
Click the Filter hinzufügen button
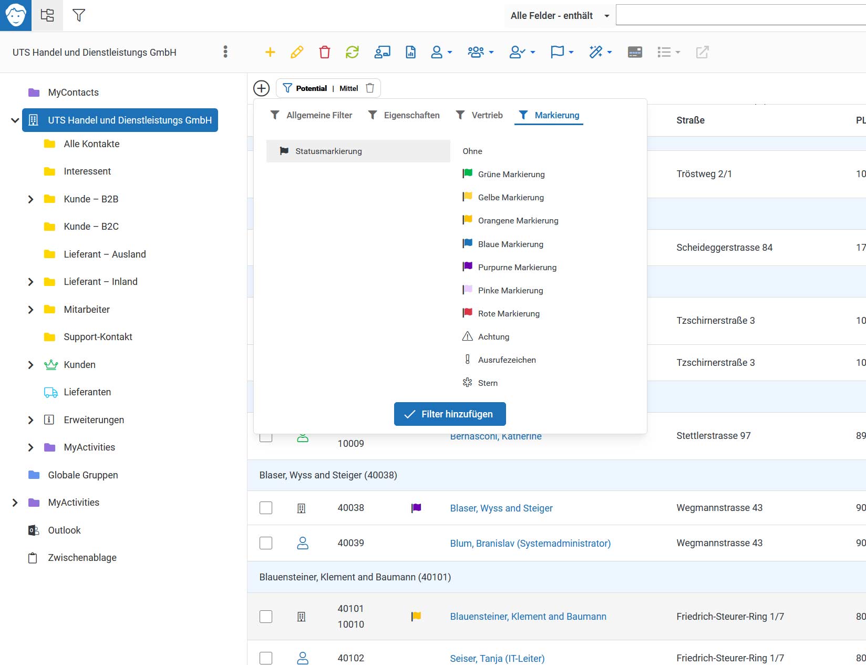450,414
